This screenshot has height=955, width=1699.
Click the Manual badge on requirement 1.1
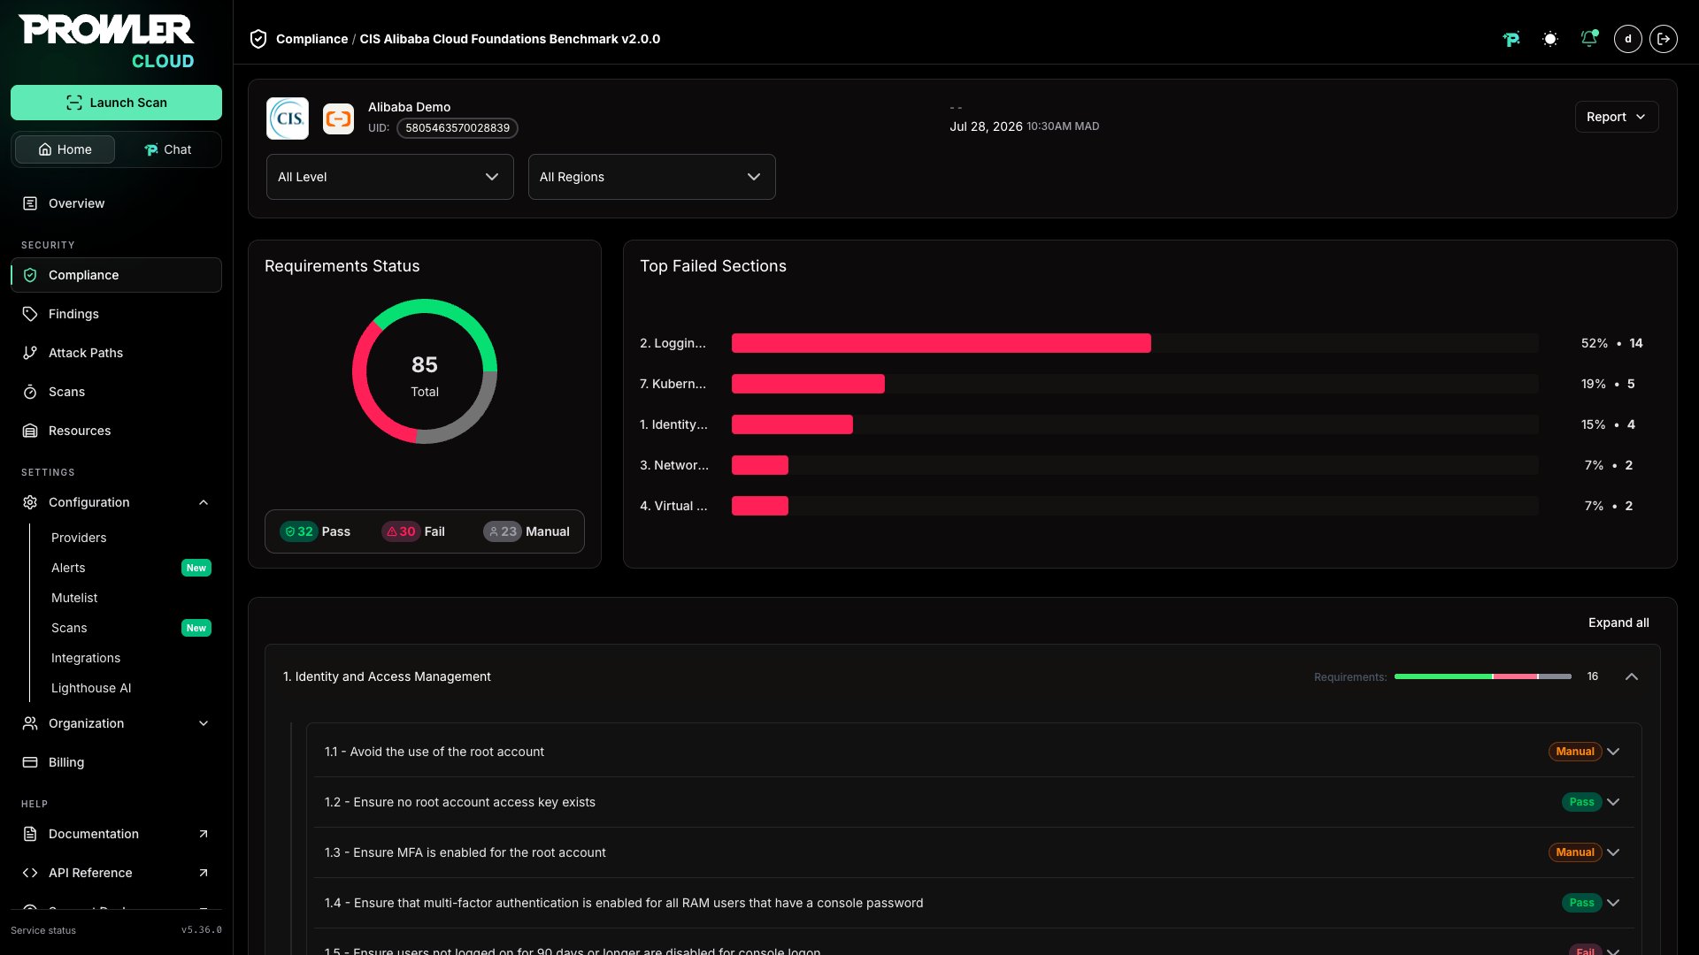[x=1575, y=752]
